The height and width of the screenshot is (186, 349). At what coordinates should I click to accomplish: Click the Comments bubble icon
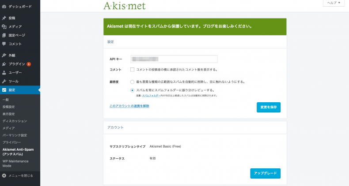point(4,44)
